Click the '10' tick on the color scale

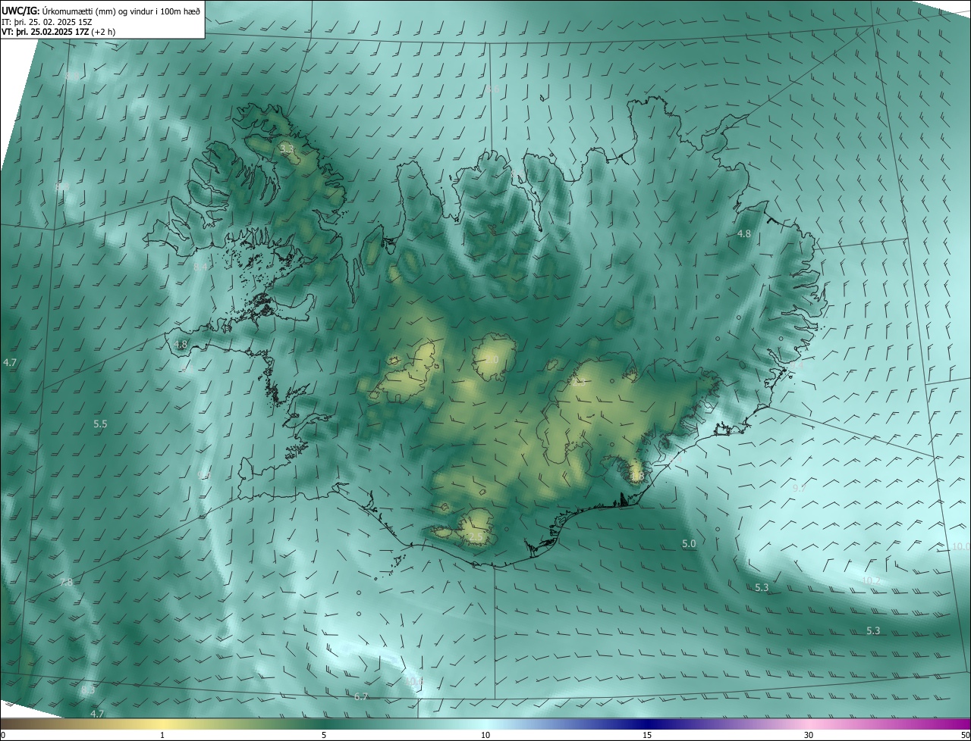click(x=485, y=735)
